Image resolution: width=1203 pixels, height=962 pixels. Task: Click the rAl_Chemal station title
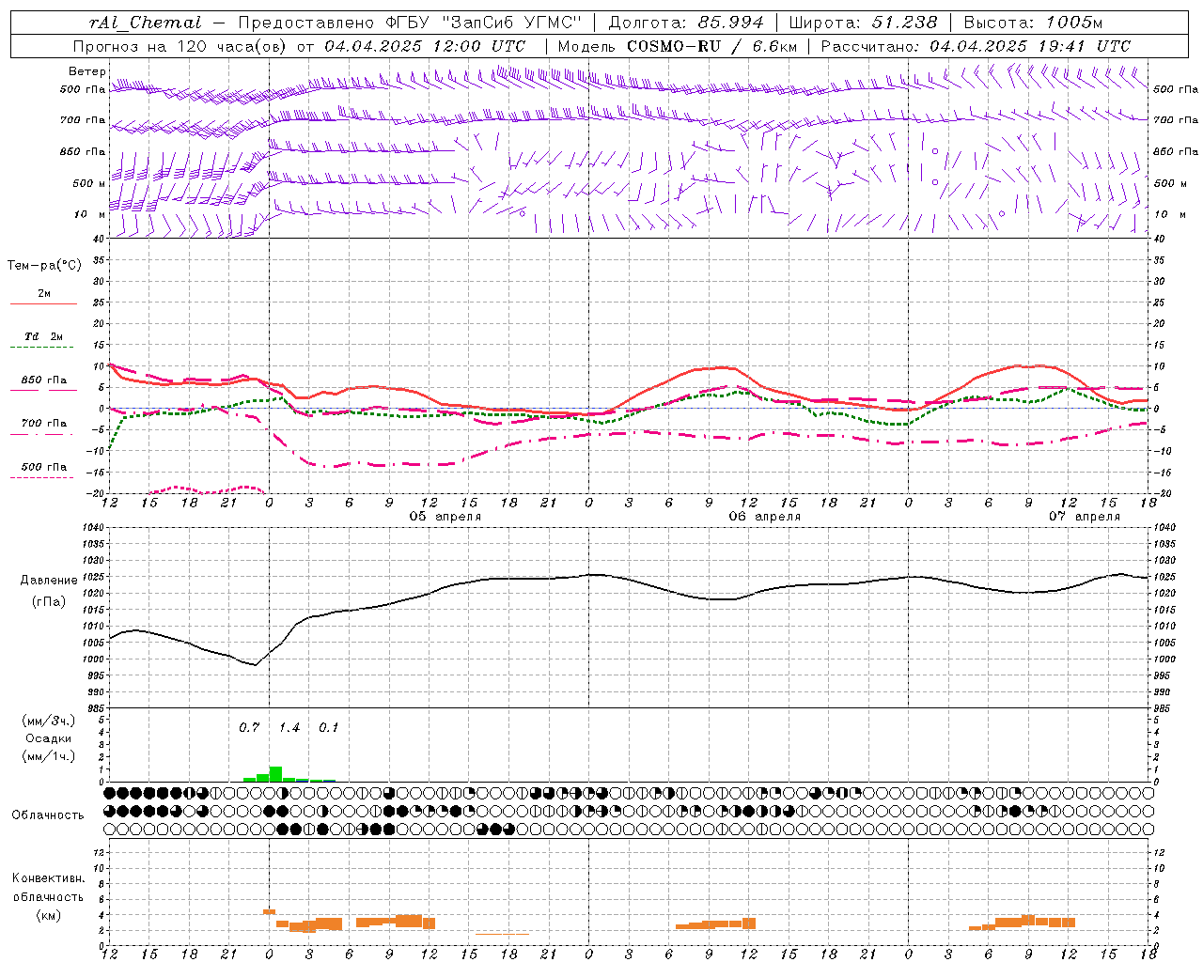tap(145, 23)
